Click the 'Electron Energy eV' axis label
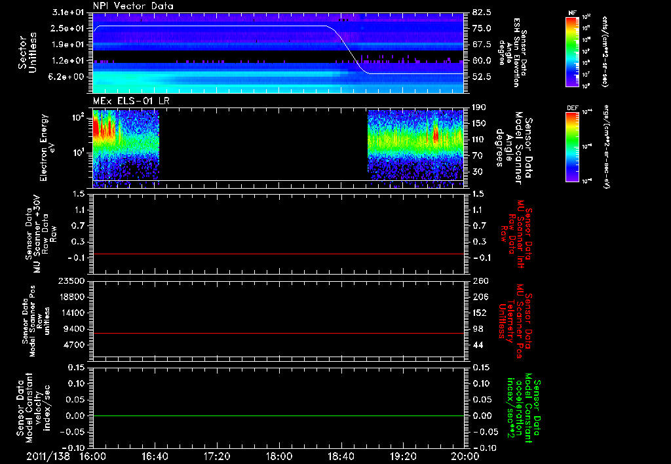This screenshot has height=464, width=671. 47,147
